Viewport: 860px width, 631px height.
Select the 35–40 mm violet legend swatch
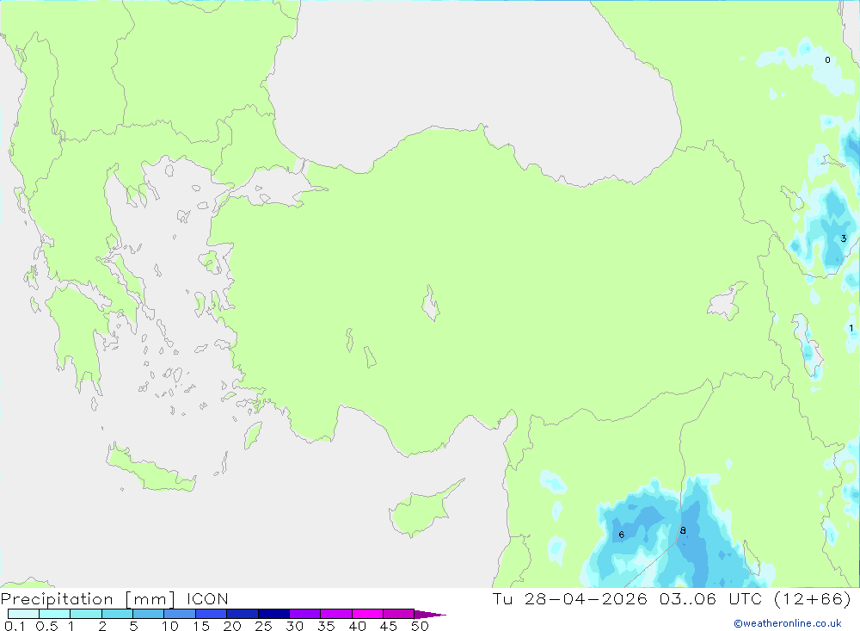click(336, 614)
